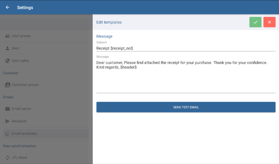Select the Recipient menu entry
This screenshot has height=164, width=279.
point(19,121)
